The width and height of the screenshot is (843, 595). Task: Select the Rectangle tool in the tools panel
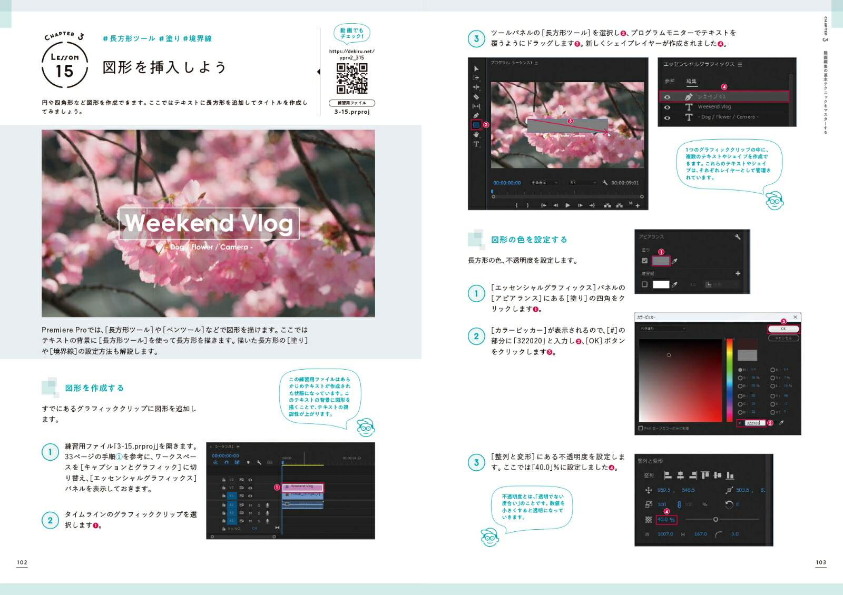(476, 125)
